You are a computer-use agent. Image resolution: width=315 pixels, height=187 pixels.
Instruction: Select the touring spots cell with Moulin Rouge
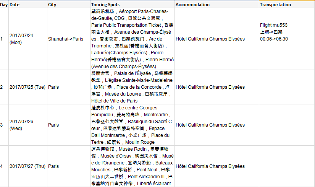coord(132,125)
